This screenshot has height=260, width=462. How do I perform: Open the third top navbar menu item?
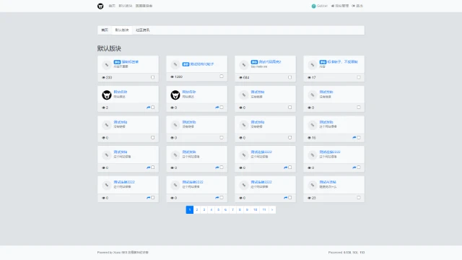pos(144,6)
